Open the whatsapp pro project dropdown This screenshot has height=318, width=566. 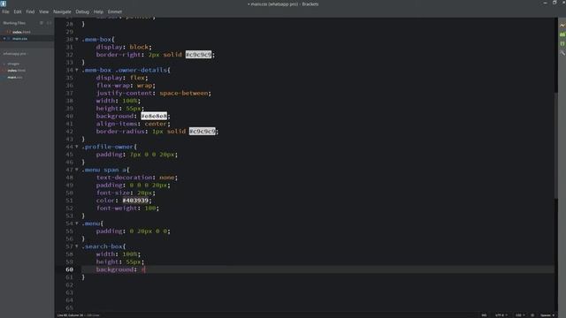[x=15, y=54]
